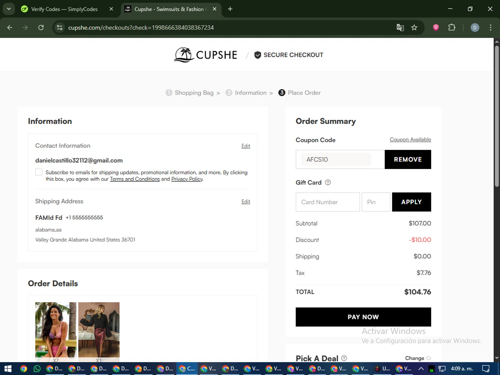500x375 pixels.
Task: Click the site information icon in address bar
Action: click(x=60, y=28)
